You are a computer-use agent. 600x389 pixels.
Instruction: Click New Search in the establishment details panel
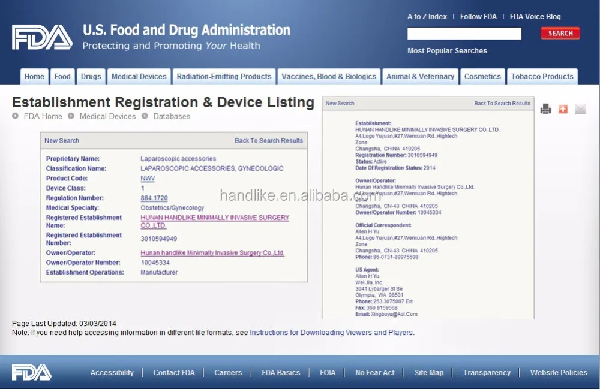coord(340,104)
